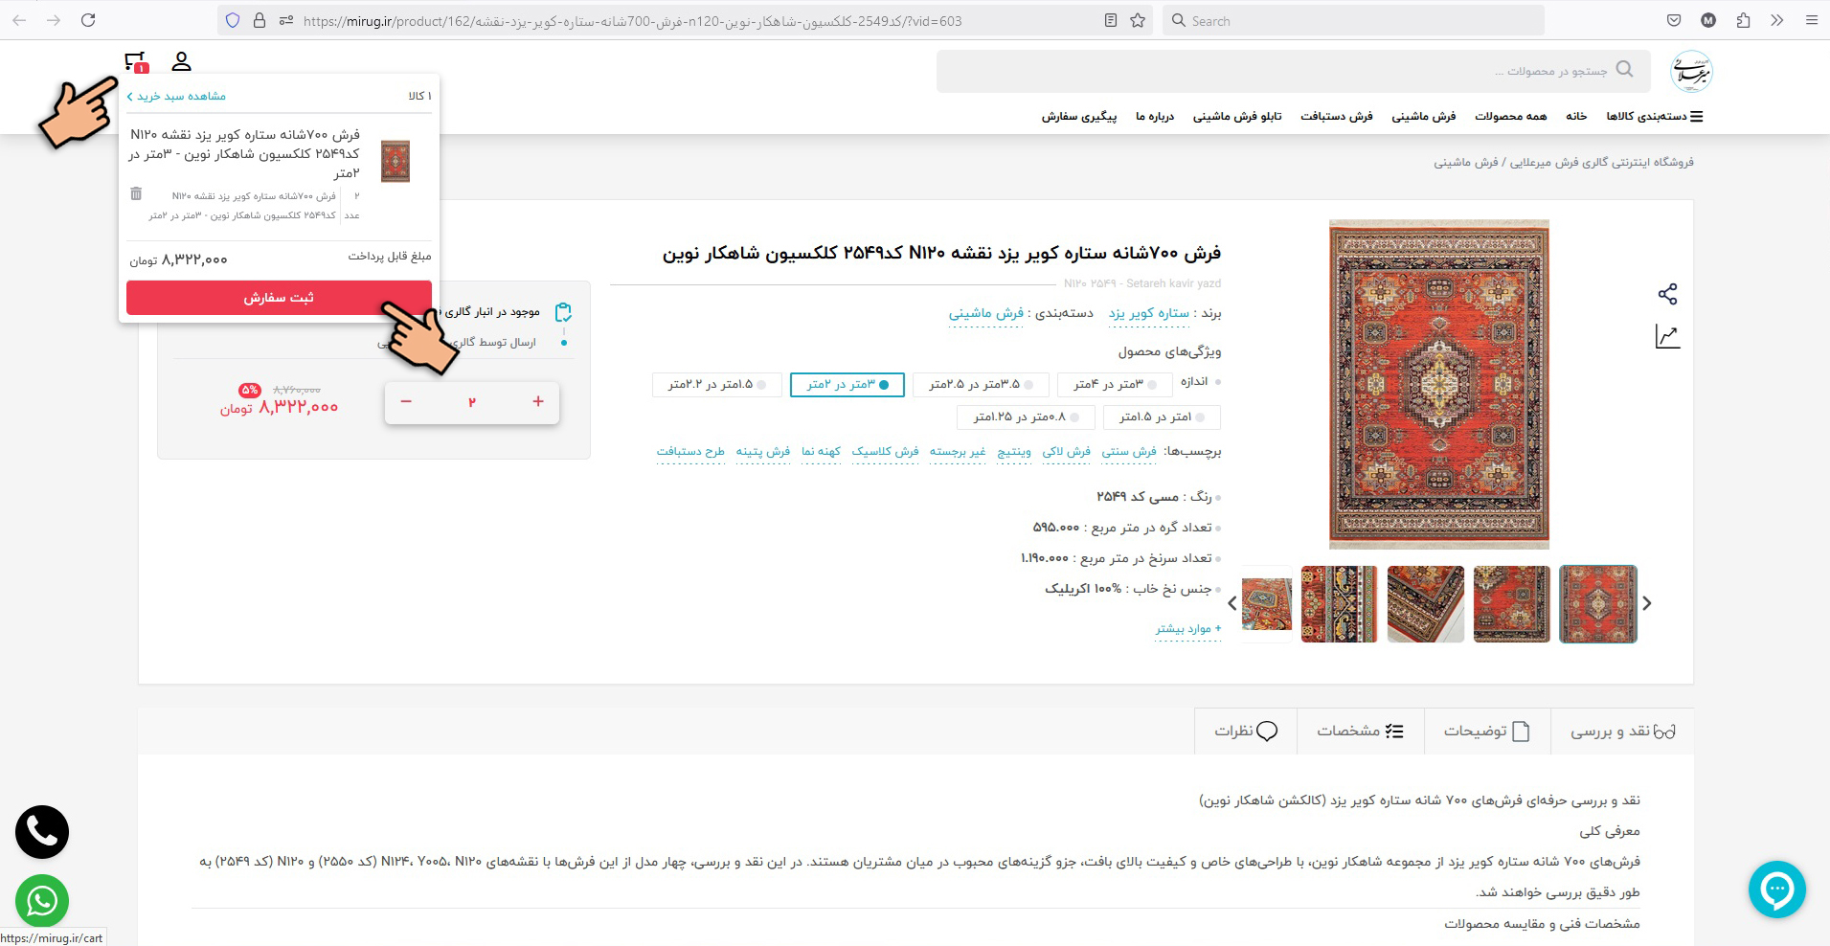
Task: Expand موارد بیشتر specifications link
Action: 1187,629
